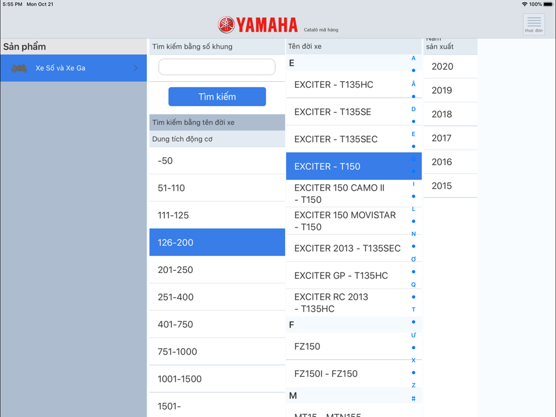Open the hamburger menu (thực đơn)
This screenshot has width=556, height=417.
click(x=534, y=24)
